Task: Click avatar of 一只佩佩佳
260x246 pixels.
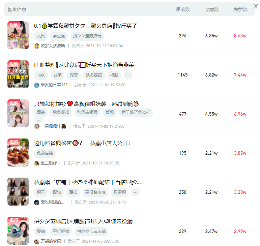Action: tap(37, 126)
